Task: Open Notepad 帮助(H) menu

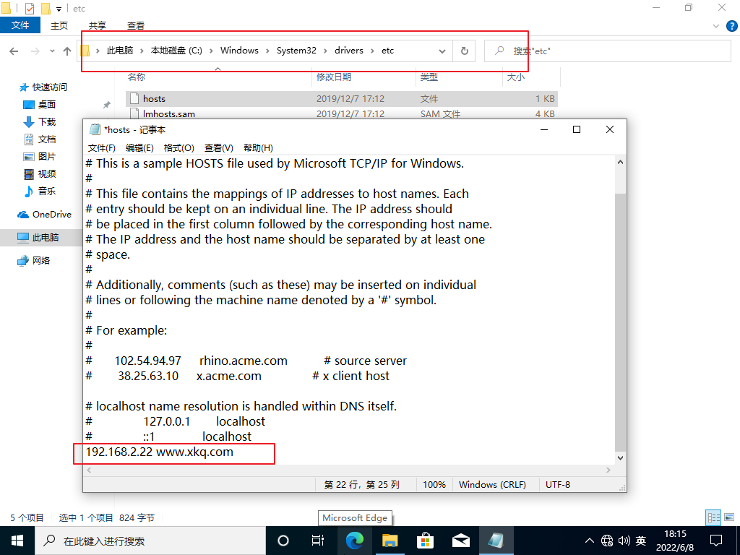Action: (x=258, y=147)
